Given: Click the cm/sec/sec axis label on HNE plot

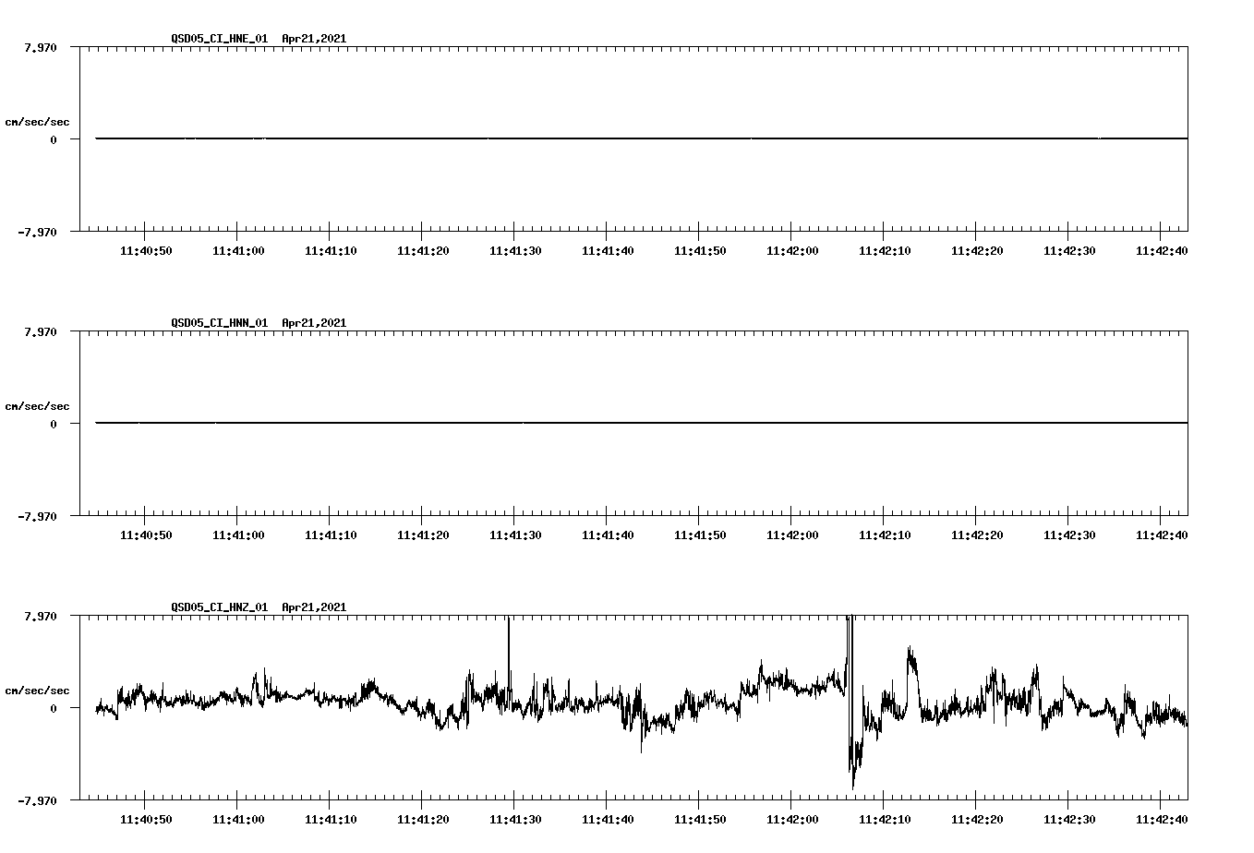Looking at the screenshot, I should tap(37, 119).
